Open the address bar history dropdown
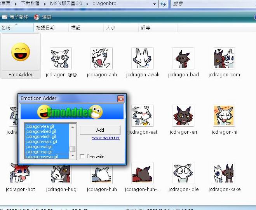Screen dimensions: 256x210 [154, 4]
